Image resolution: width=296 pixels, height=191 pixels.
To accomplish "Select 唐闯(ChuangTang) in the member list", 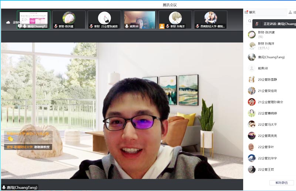I will 271,57.
